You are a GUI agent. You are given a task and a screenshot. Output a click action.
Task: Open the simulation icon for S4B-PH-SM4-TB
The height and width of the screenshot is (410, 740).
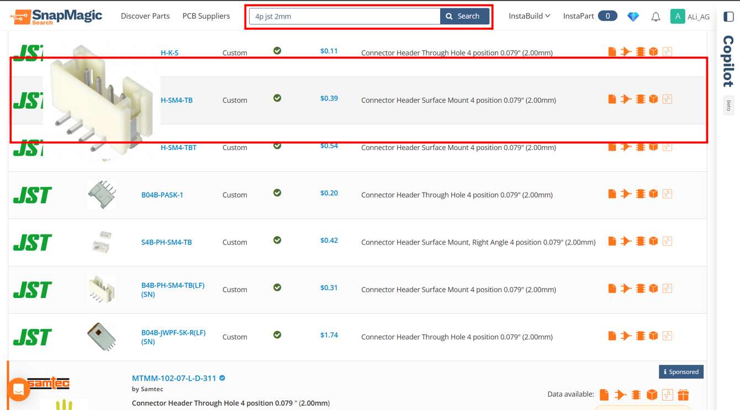click(x=667, y=241)
